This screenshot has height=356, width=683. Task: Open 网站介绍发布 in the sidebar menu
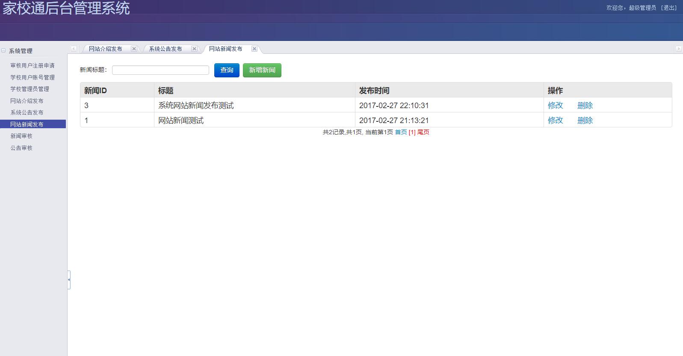(27, 101)
